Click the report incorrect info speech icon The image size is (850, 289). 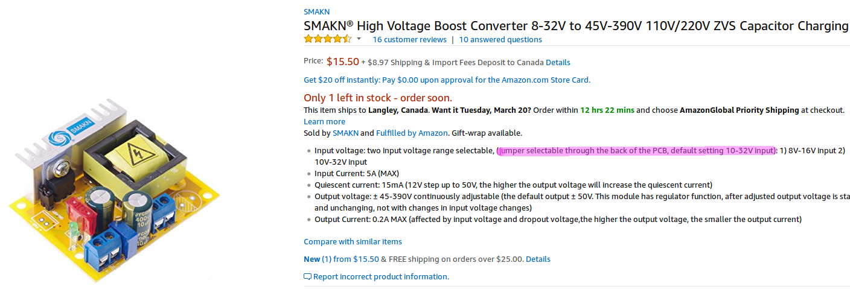pyautogui.click(x=307, y=277)
